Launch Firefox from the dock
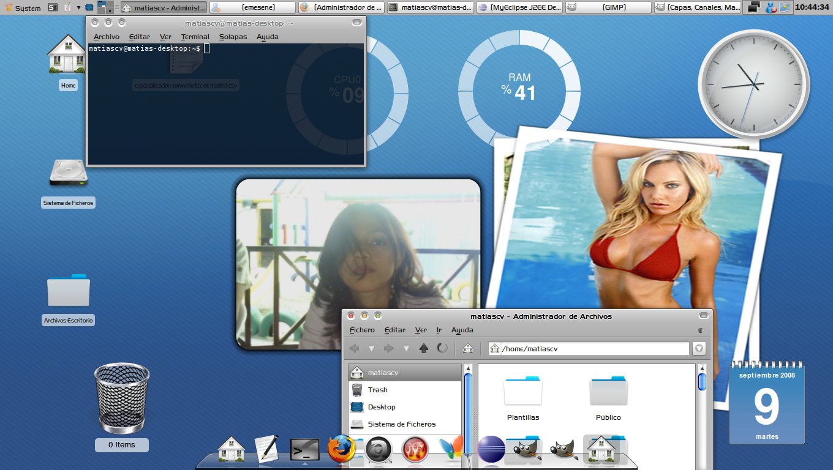The width and height of the screenshot is (833, 470). [342, 450]
